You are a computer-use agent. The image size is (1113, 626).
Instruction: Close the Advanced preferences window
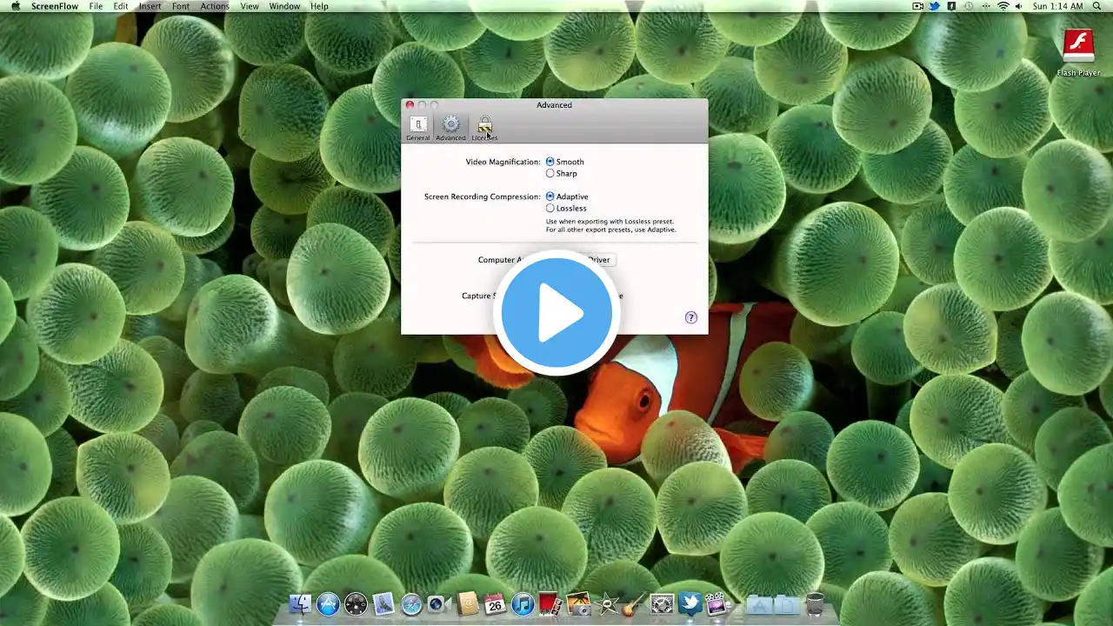click(x=410, y=105)
